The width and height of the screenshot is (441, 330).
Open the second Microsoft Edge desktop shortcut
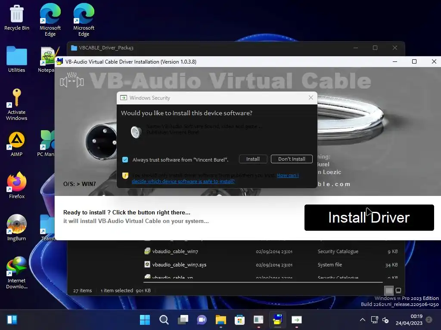[84, 20]
